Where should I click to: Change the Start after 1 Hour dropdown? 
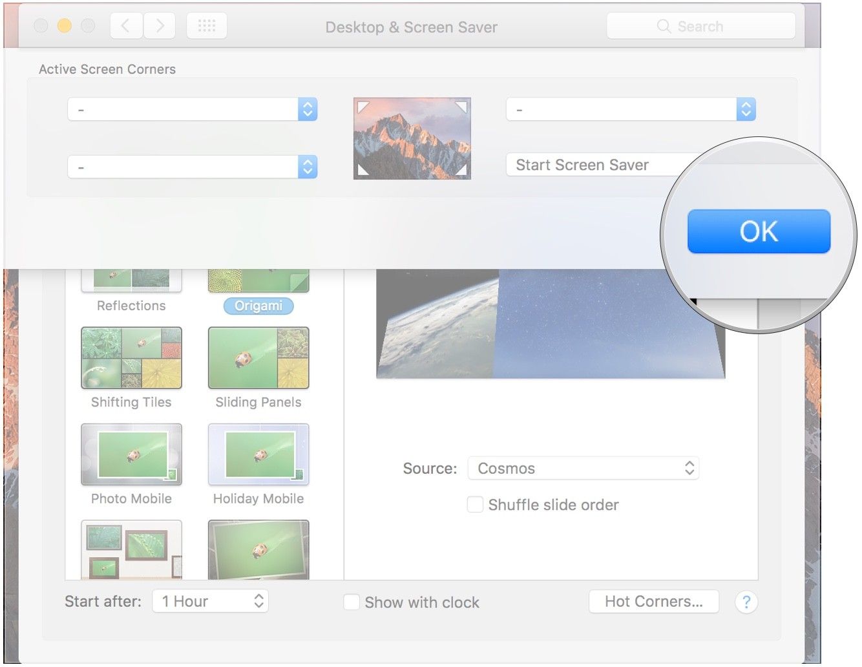coord(211,602)
